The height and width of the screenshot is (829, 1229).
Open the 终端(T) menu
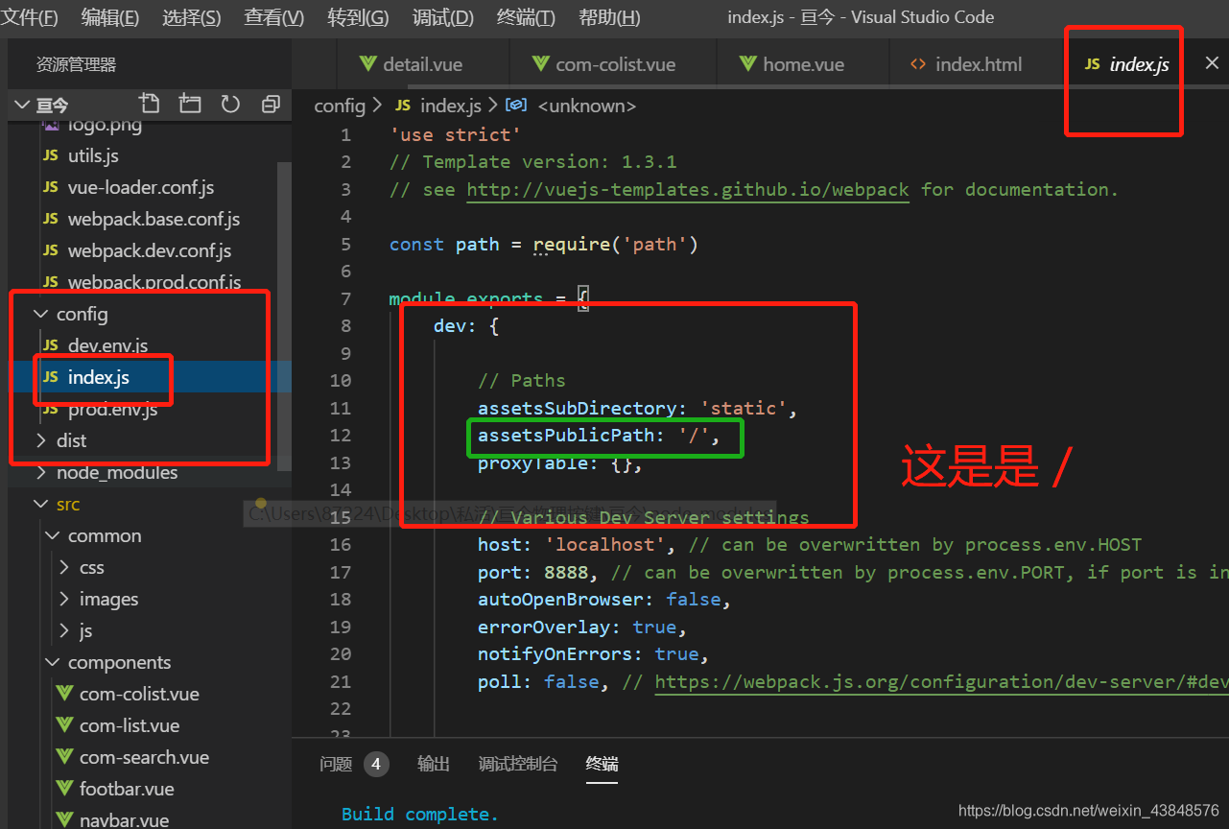pyautogui.click(x=526, y=17)
